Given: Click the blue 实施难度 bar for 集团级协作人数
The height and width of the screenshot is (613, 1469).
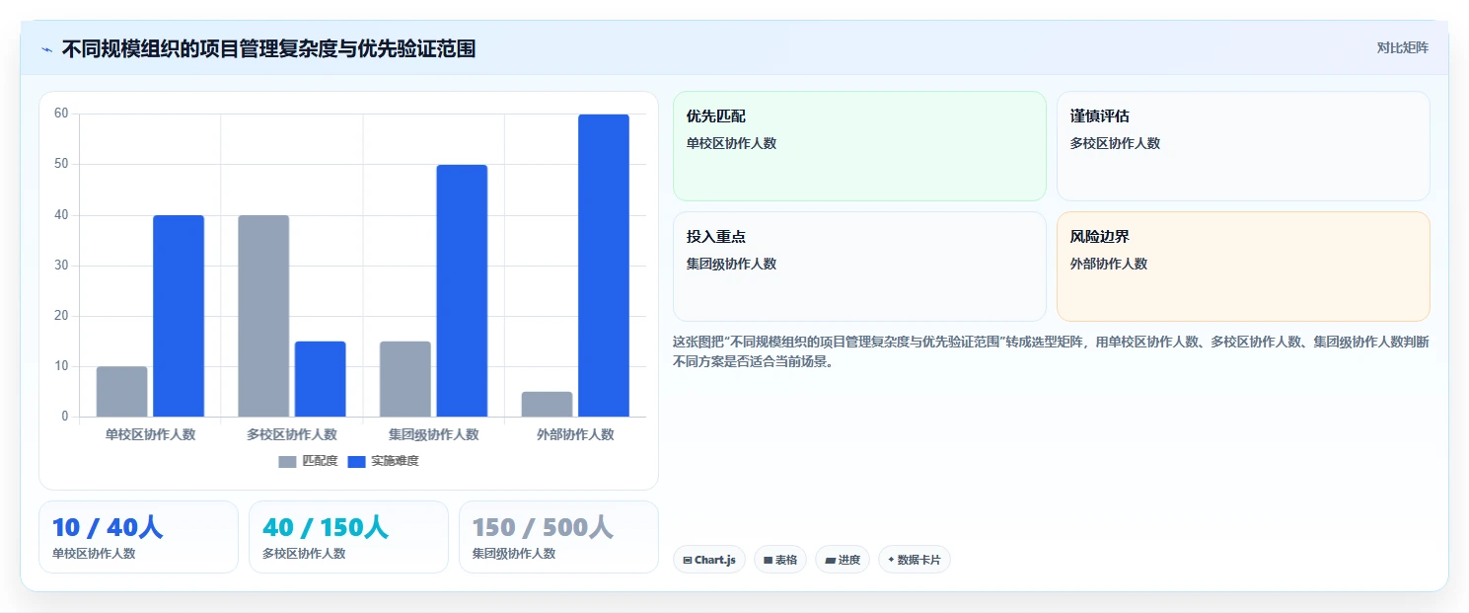Looking at the screenshot, I should [x=462, y=291].
